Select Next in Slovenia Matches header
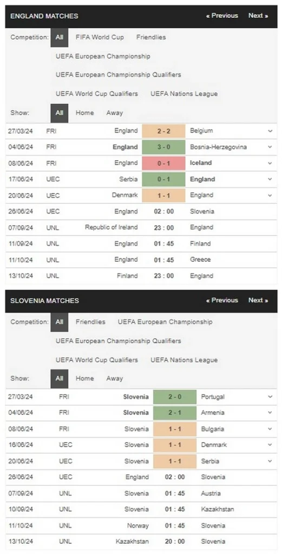Image resolution: width=282 pixels, height=554 pixels. point(258,300)
